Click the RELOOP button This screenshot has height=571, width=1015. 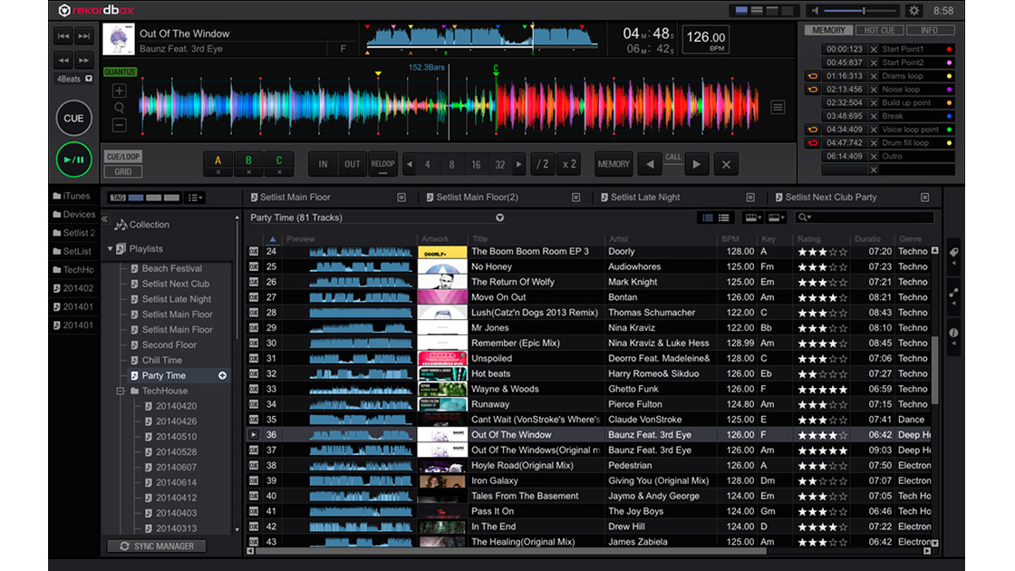pyautogui.click(x=382, y=164)
